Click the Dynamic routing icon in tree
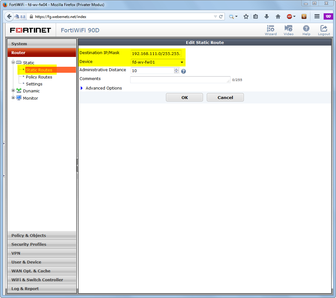The height and width of the screenshot is (298, 336). pos(19,90)
